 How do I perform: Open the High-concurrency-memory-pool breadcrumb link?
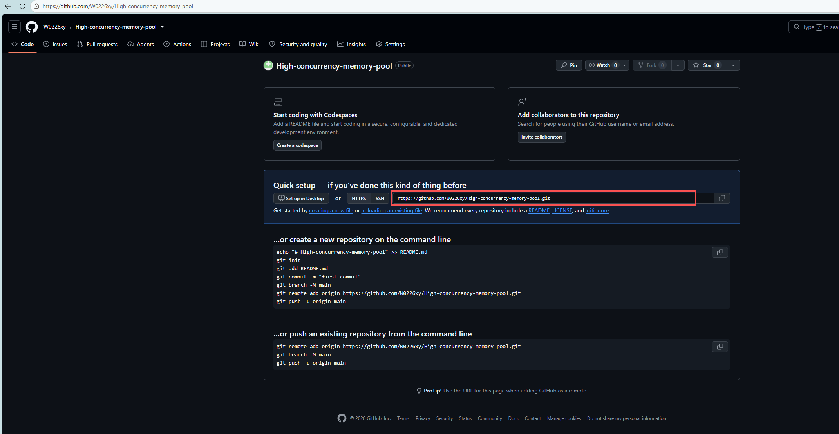tap(116, 27)
